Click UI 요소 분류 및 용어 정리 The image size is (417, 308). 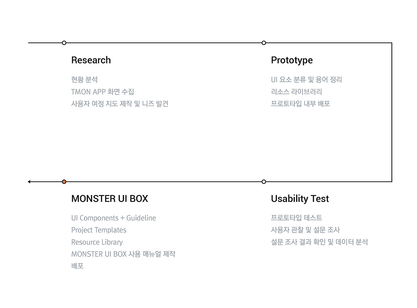pos(306,79)
